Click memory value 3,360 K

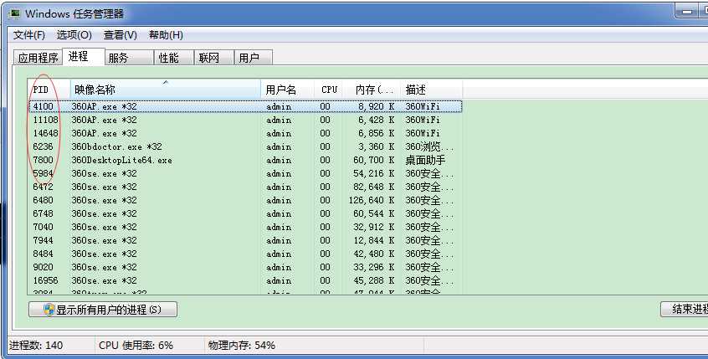tap(377, 146)
